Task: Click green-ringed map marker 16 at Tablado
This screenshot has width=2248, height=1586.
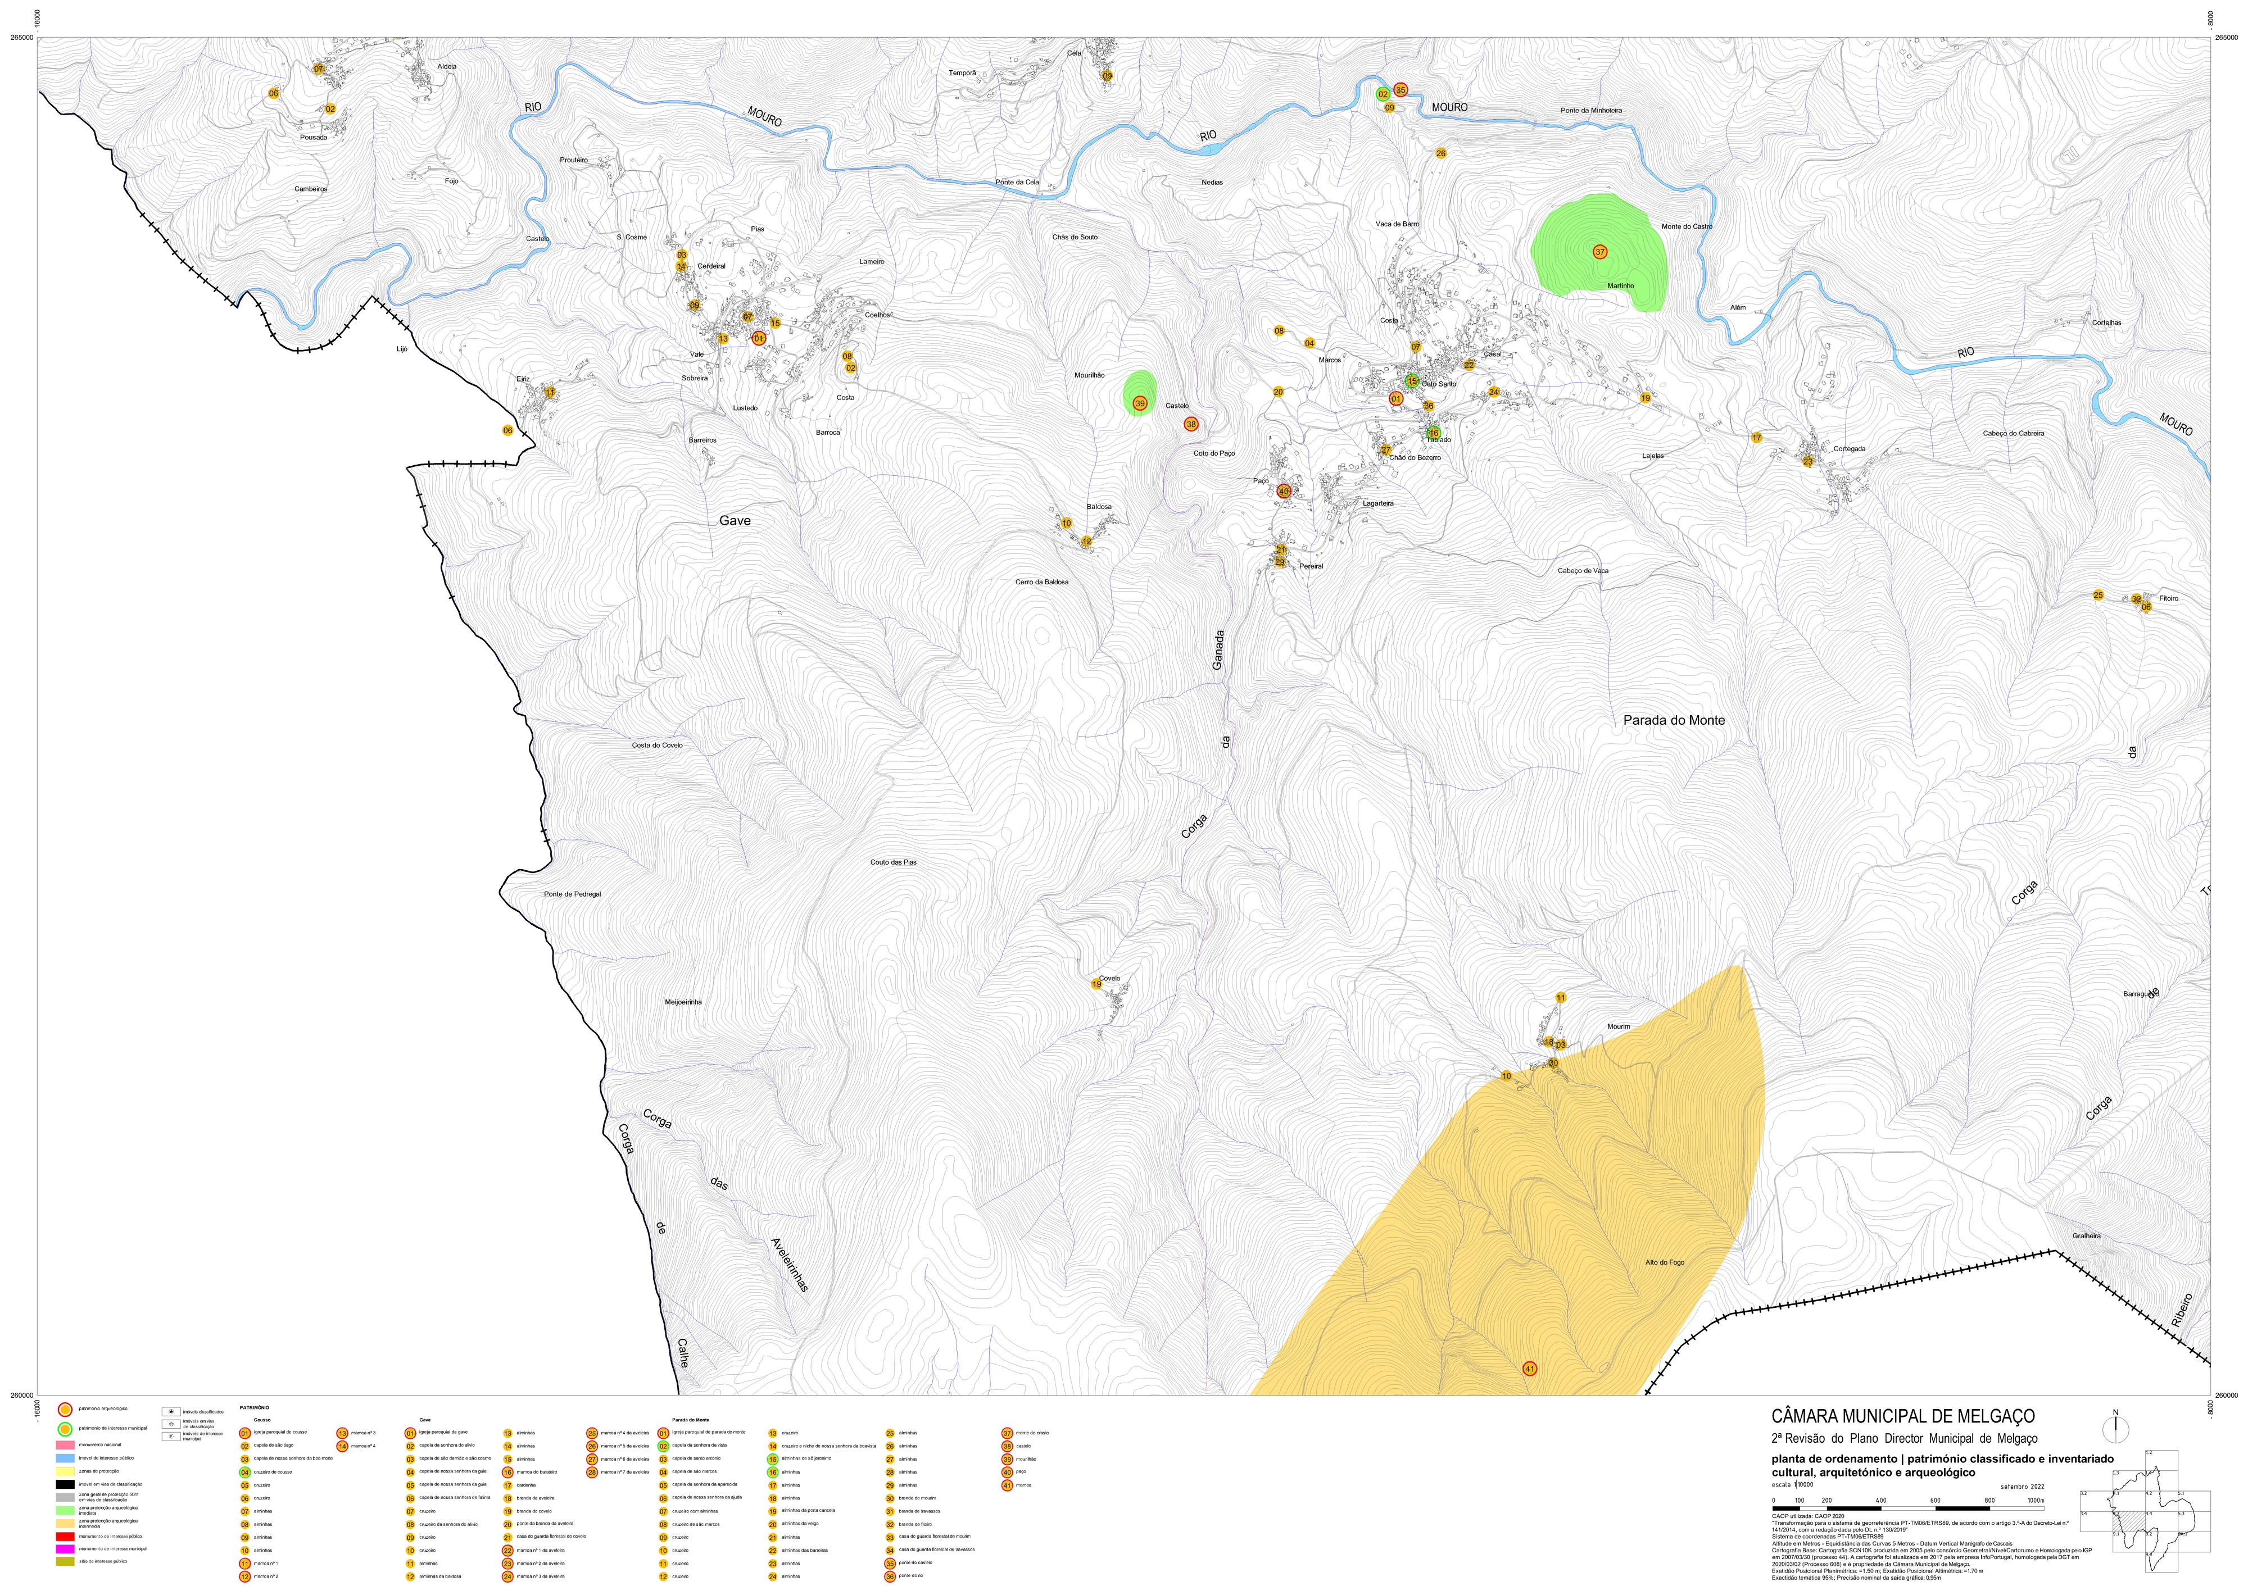Action: [1434, 433]
